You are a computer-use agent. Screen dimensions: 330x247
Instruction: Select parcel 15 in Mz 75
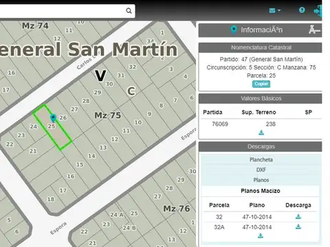pos(80,165)
